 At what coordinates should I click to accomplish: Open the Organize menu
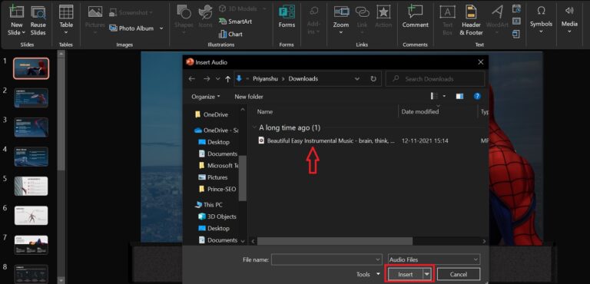pos(206,97)
